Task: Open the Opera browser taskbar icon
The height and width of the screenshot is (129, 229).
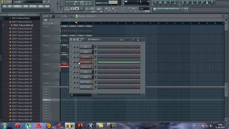Action: pos(18,126)
